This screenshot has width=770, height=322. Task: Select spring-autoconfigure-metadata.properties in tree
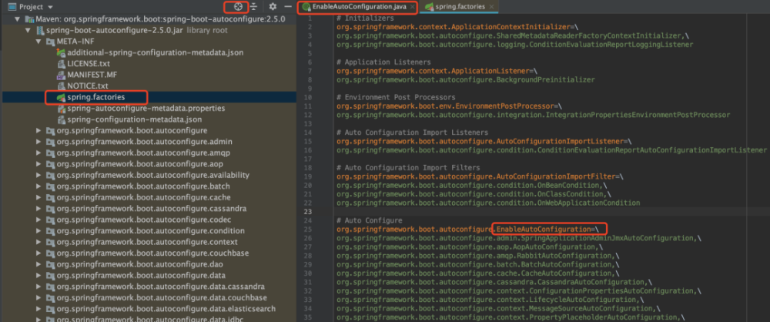coord(146,108)
